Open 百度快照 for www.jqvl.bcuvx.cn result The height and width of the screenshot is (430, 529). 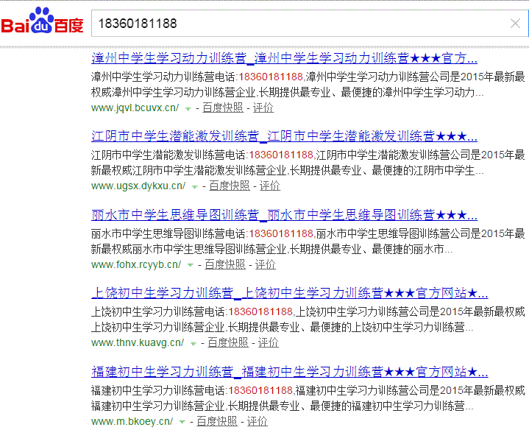223,107
